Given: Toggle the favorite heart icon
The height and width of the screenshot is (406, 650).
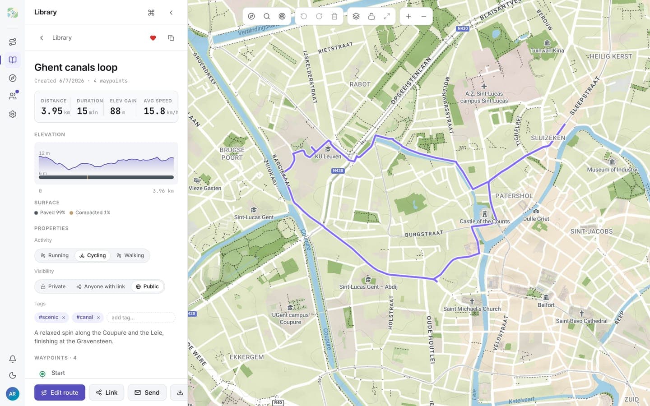Looking at the screenshot, I should click(153, 38).
